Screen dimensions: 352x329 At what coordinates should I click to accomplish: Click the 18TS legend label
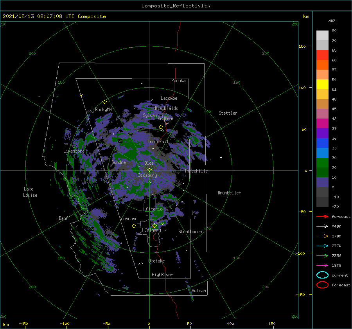[x=336, y=266]
